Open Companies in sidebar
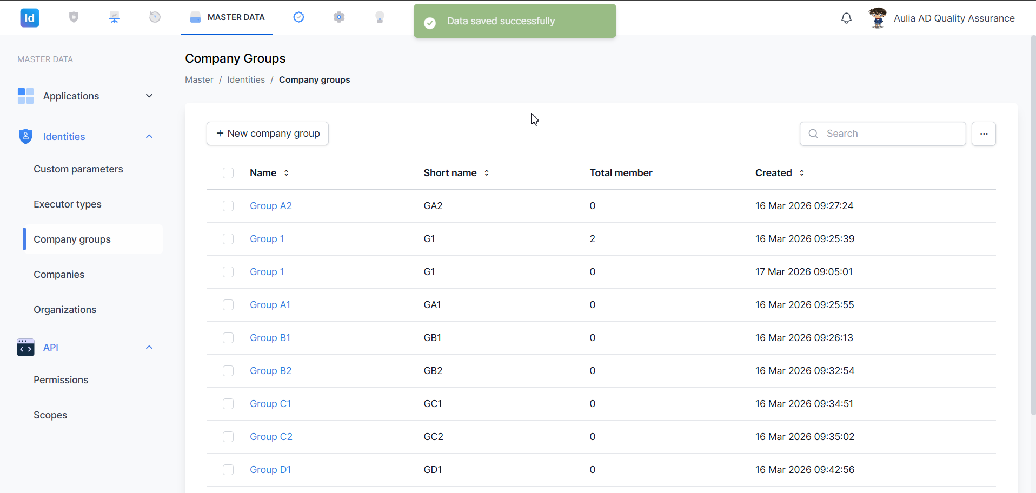 pos(59,275)
